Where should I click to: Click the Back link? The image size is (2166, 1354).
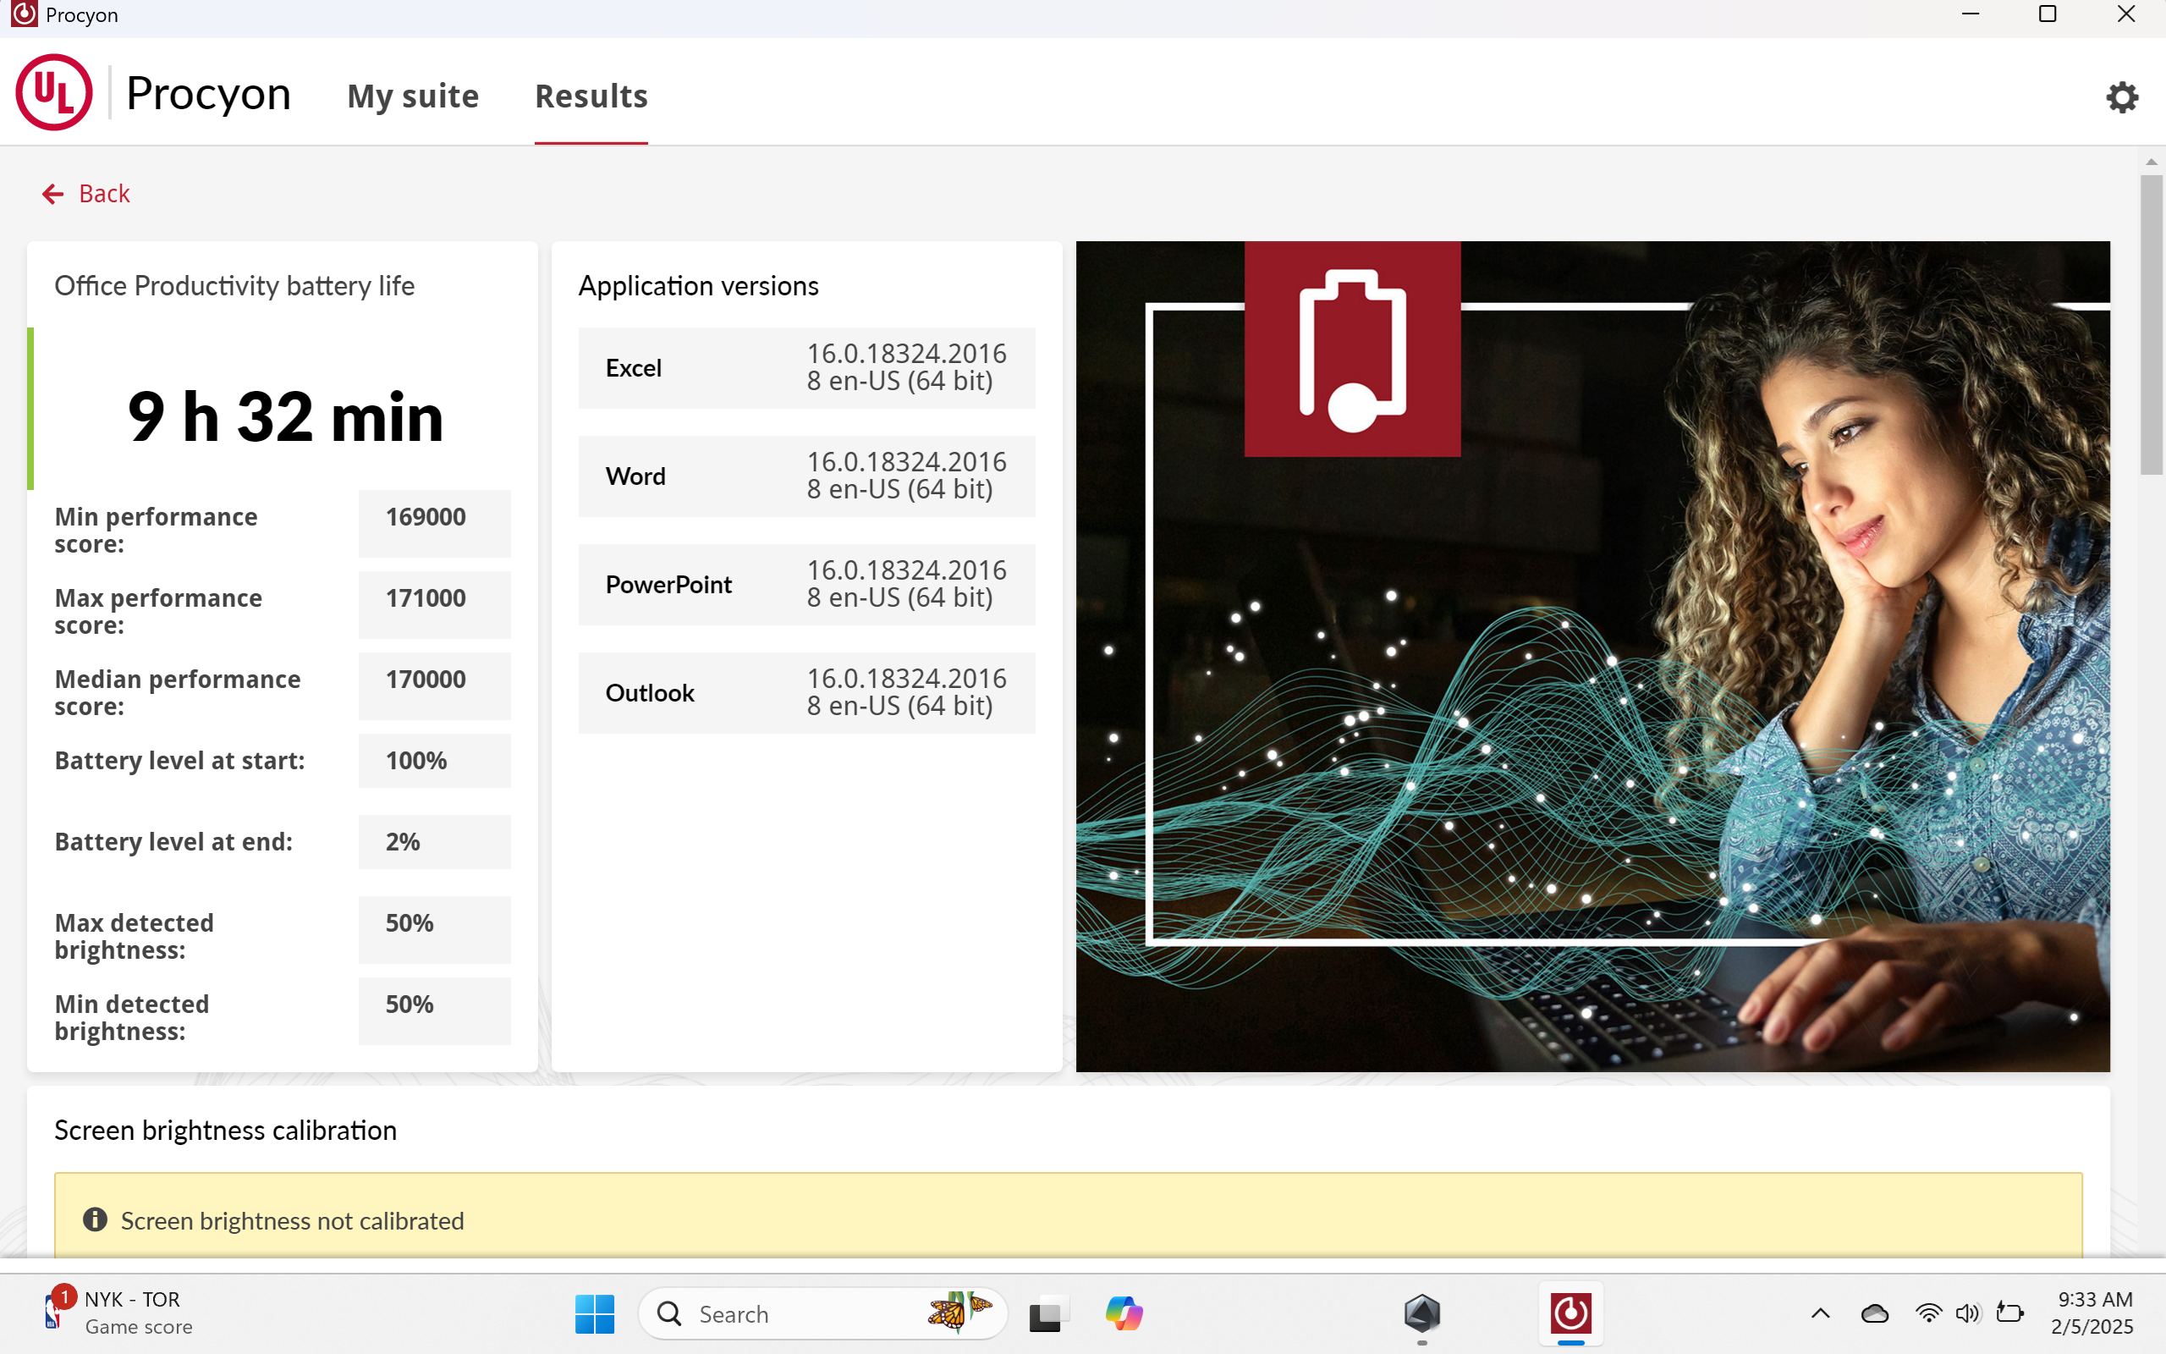(104, 194)
